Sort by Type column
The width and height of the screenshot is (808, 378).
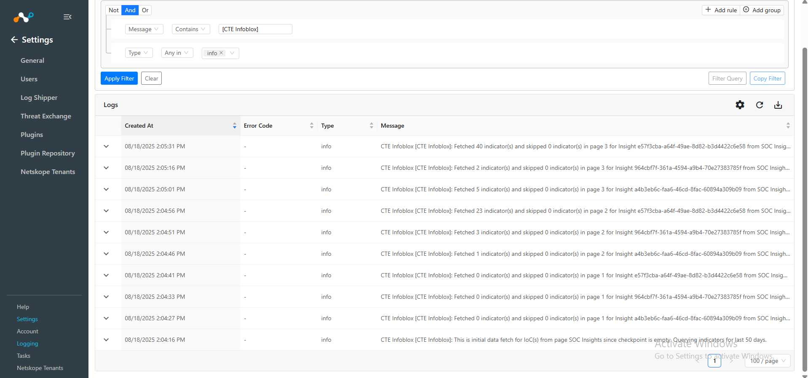click(372, 126)
